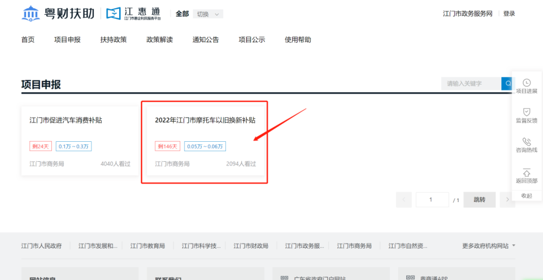Screen dimensions: 543x280
Task: Open 江门市自然资... footer link
Action: click(408, 246)
